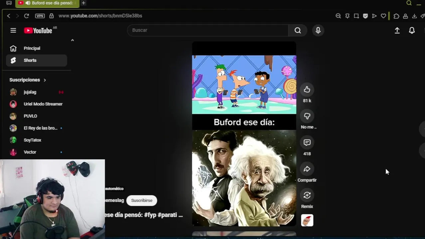Click the Vector channel avatar

coord(13,152)
